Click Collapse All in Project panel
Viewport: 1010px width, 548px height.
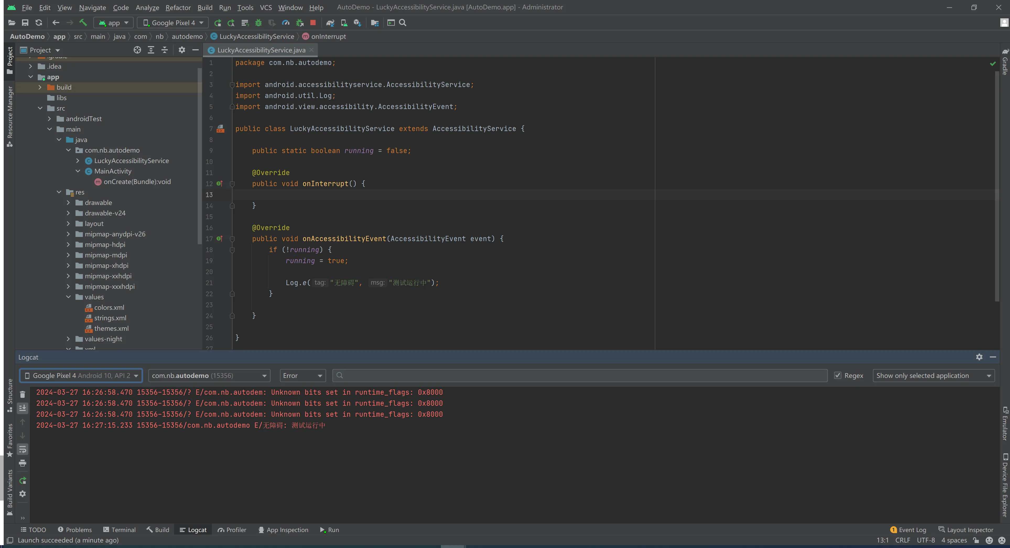coord(165,50)
